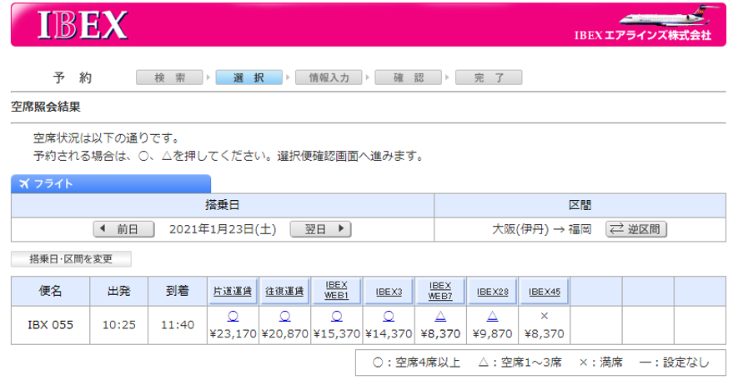Click price ¥14,370
Screen dimensions: 738x385
coord(389,334)
